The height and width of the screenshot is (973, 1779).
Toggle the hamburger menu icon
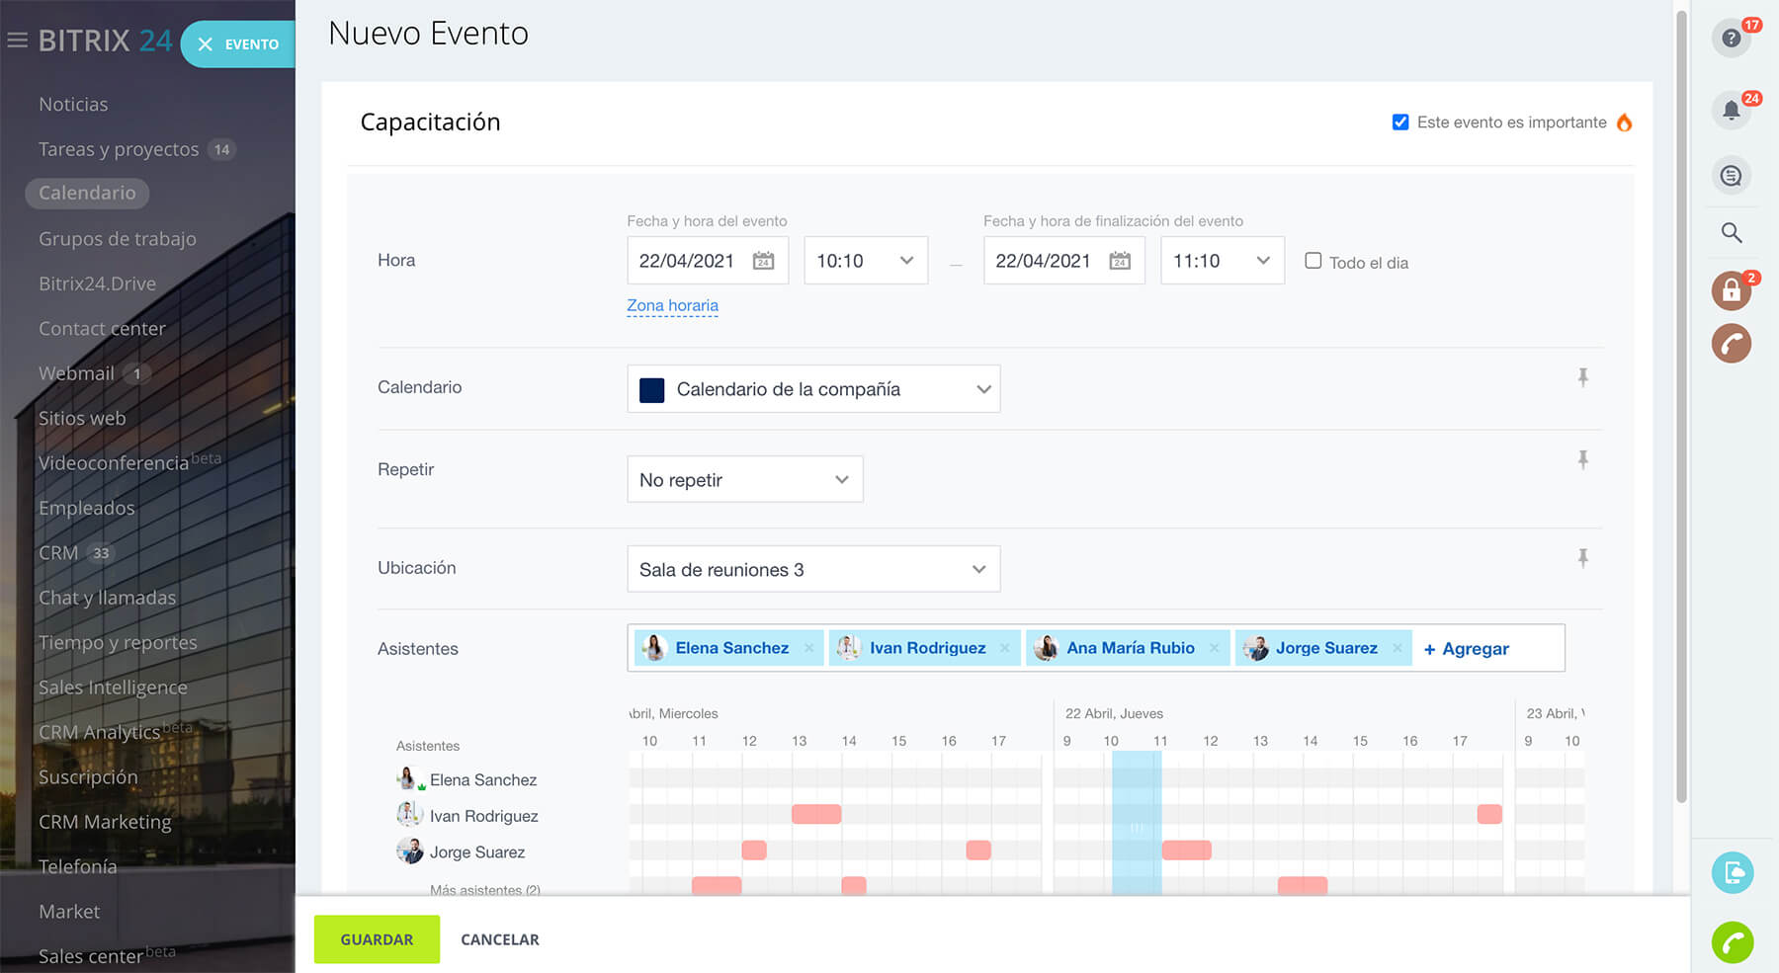tap(17, 41)
